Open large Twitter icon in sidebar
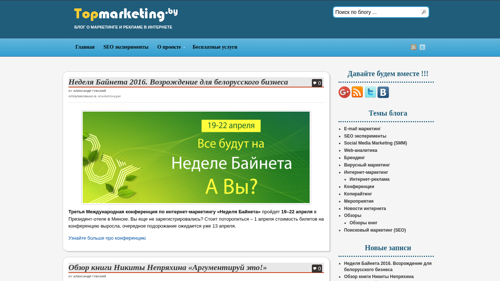Viewport: 500px width, 281px height. pos(370,92)
